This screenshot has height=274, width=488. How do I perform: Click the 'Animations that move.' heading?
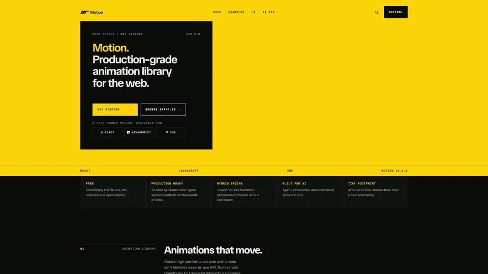click(x=213, y=250)
